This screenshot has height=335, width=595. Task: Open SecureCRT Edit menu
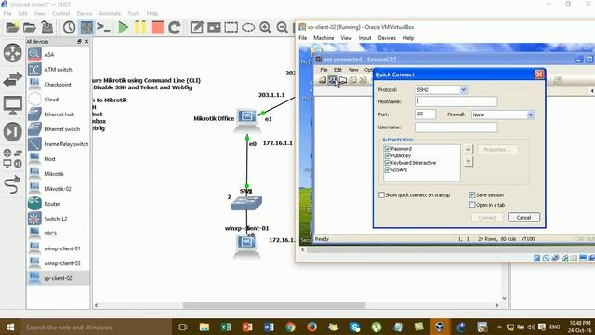coord(337,70)
